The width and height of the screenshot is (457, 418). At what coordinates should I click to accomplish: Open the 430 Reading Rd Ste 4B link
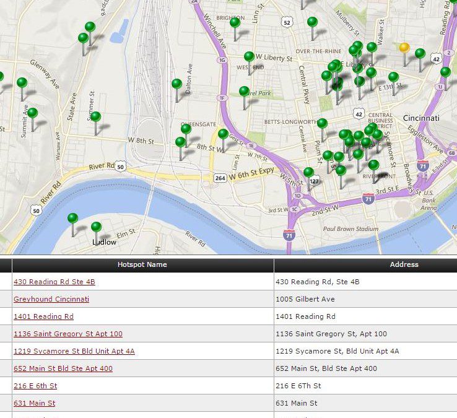pyautogui.click(x=54, y=282)
